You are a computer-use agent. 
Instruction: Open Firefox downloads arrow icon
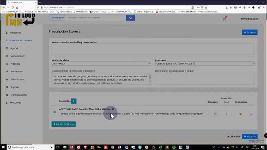click(227, 8)
